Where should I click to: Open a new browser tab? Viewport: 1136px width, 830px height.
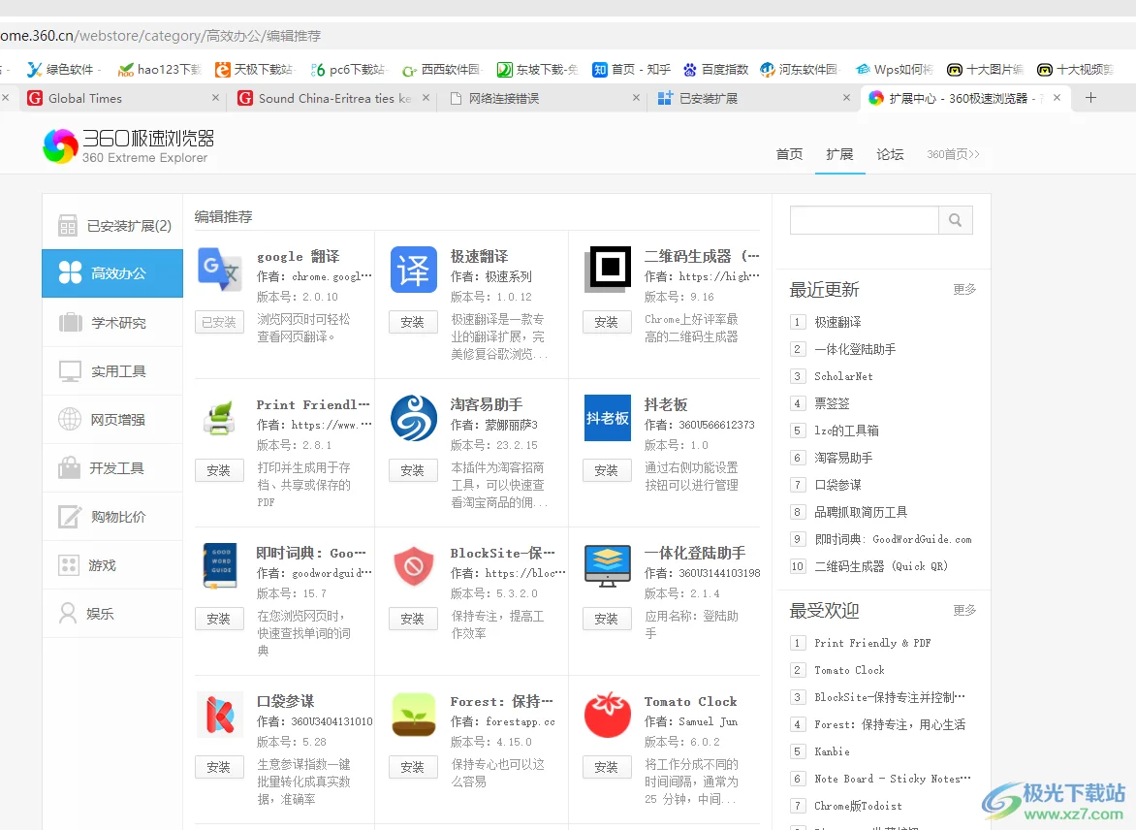(1091, 98)
